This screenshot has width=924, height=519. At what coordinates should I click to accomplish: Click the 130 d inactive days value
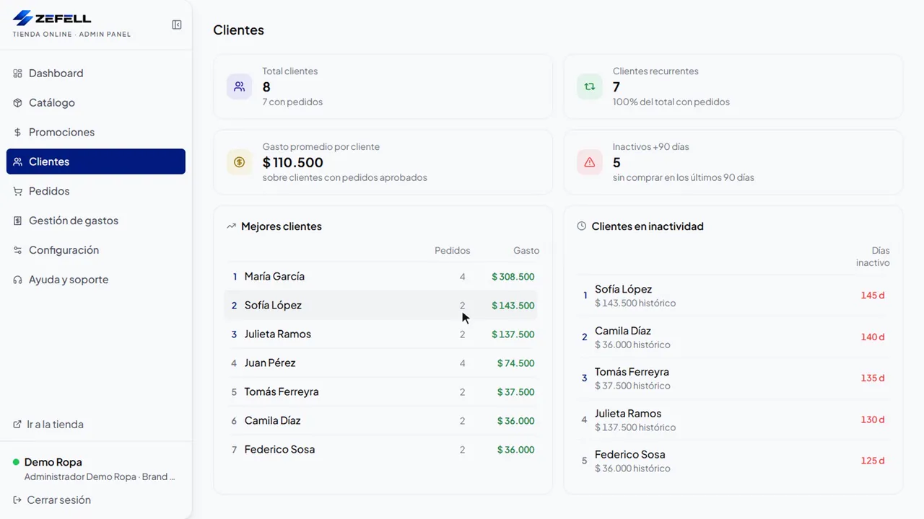point(873,420)
